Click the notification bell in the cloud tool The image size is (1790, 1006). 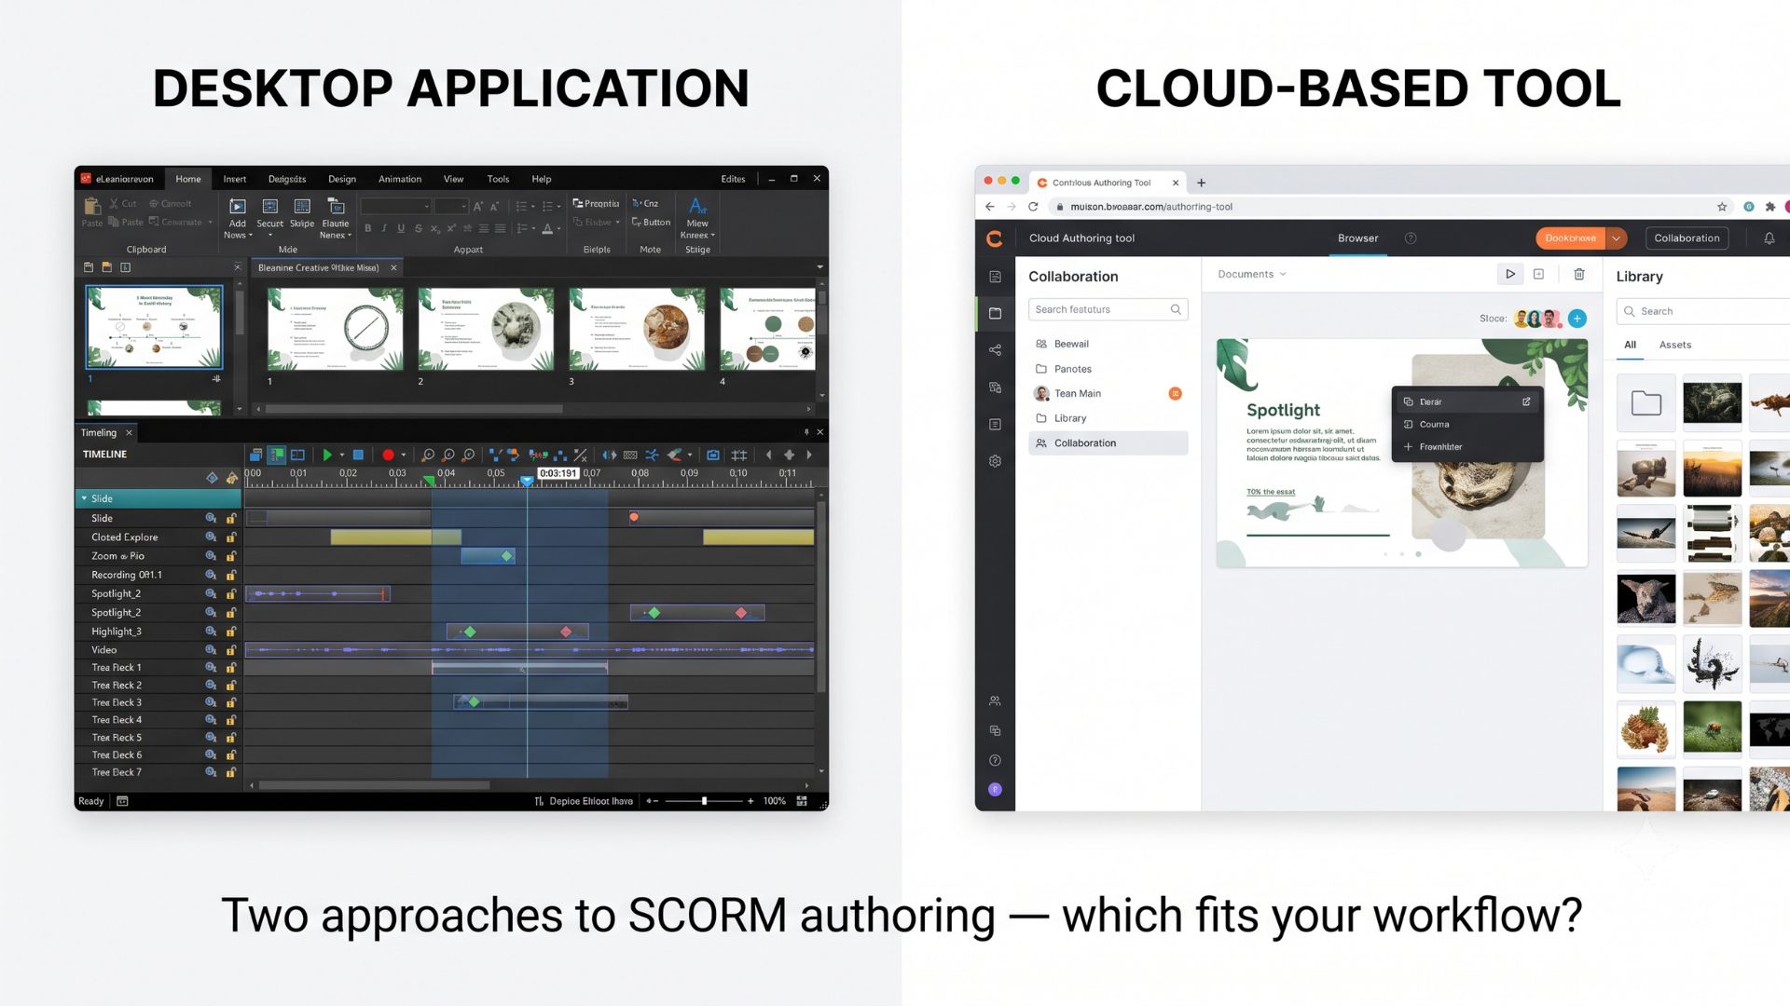pos(1769,238)
